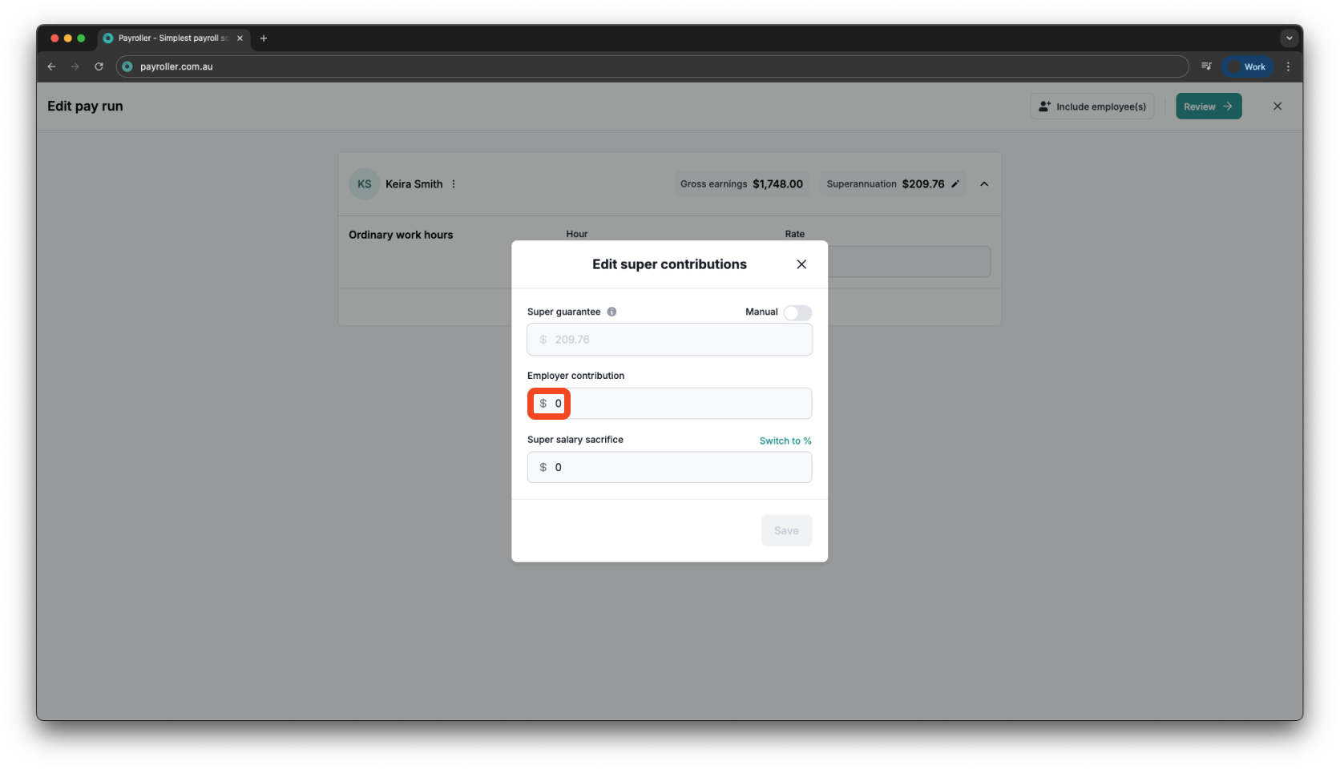Click the Save button in the dialog
Screen dimensions: 1340x769
pyautogui.click(x=786, y=529)
